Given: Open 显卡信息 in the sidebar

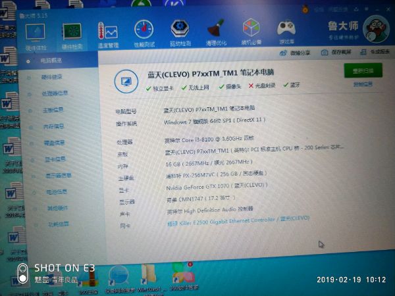Looking at the screenshot, I should (55, 159).
